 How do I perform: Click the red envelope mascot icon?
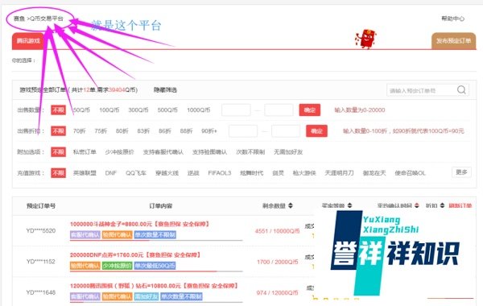coord(365,39)
